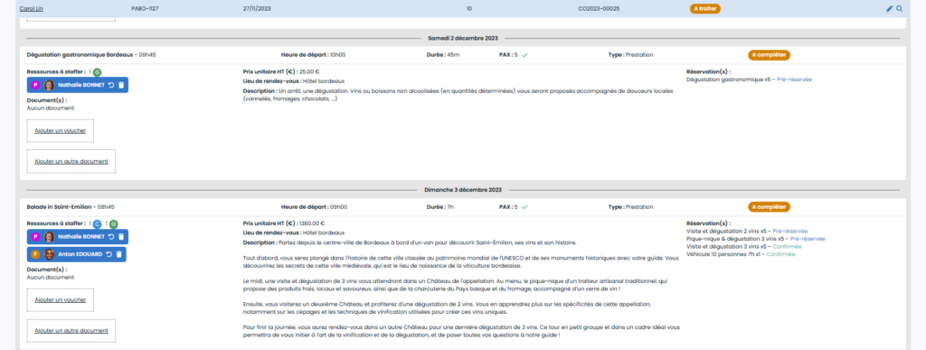Click the green G badge in Balade in Saint-Emilion resources
Viewport: 926px width, 350px height.
(113, 224)
